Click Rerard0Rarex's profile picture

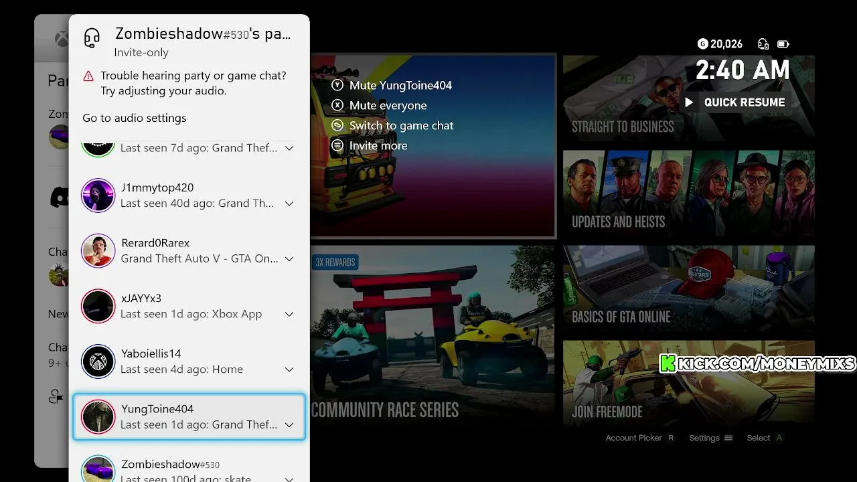pyautogui.click(x=98, y=251)
